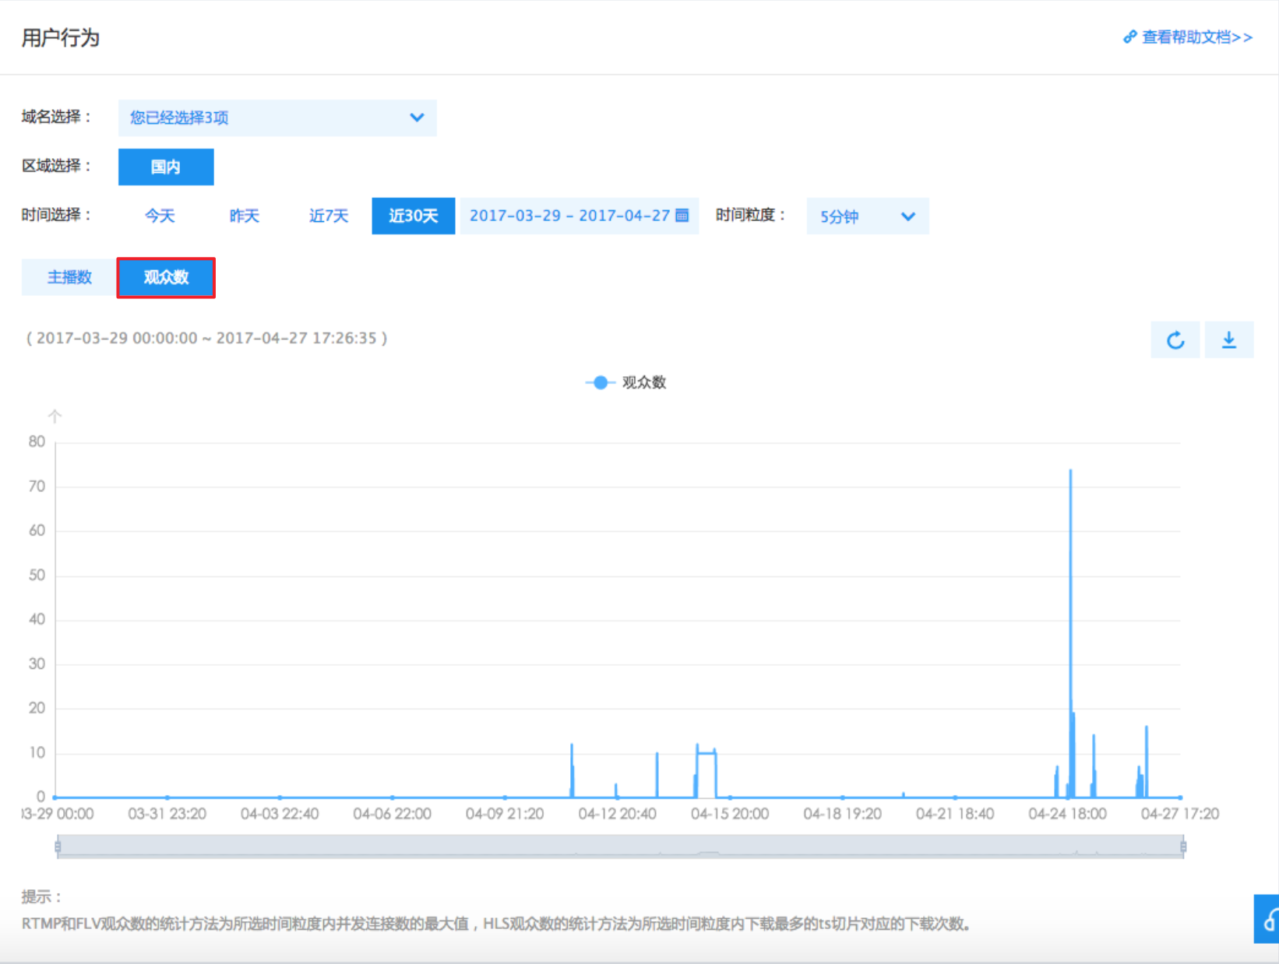Choose the 今天 time range
Viewport: 1279px width, 964px height.
point(160,216)
